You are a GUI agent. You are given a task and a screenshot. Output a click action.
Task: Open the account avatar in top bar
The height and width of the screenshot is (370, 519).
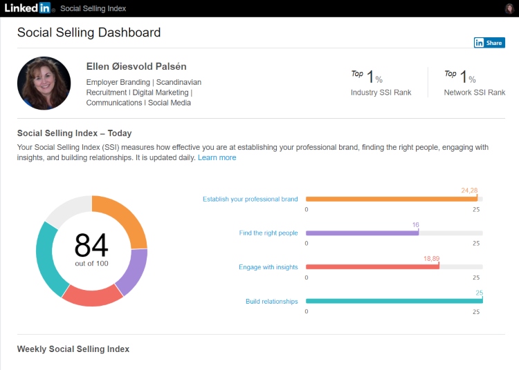pyautogui.click(x=509, y=8)
